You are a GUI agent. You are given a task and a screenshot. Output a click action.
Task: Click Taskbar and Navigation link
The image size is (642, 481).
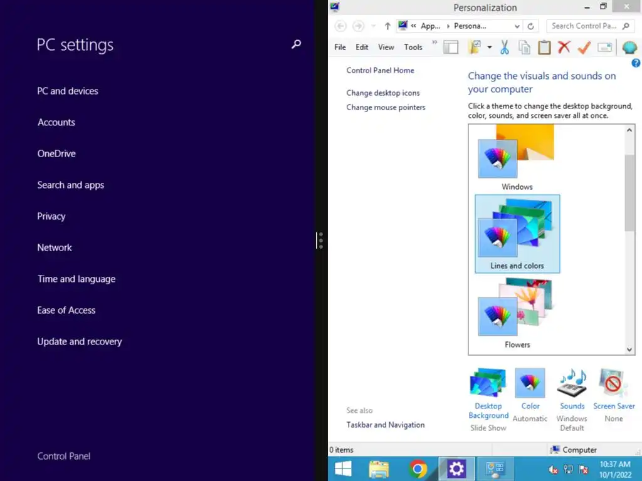(x=386, y=425)
